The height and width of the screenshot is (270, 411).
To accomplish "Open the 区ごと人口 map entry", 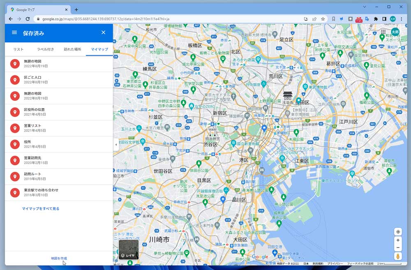I will click(x=59, y=80).
